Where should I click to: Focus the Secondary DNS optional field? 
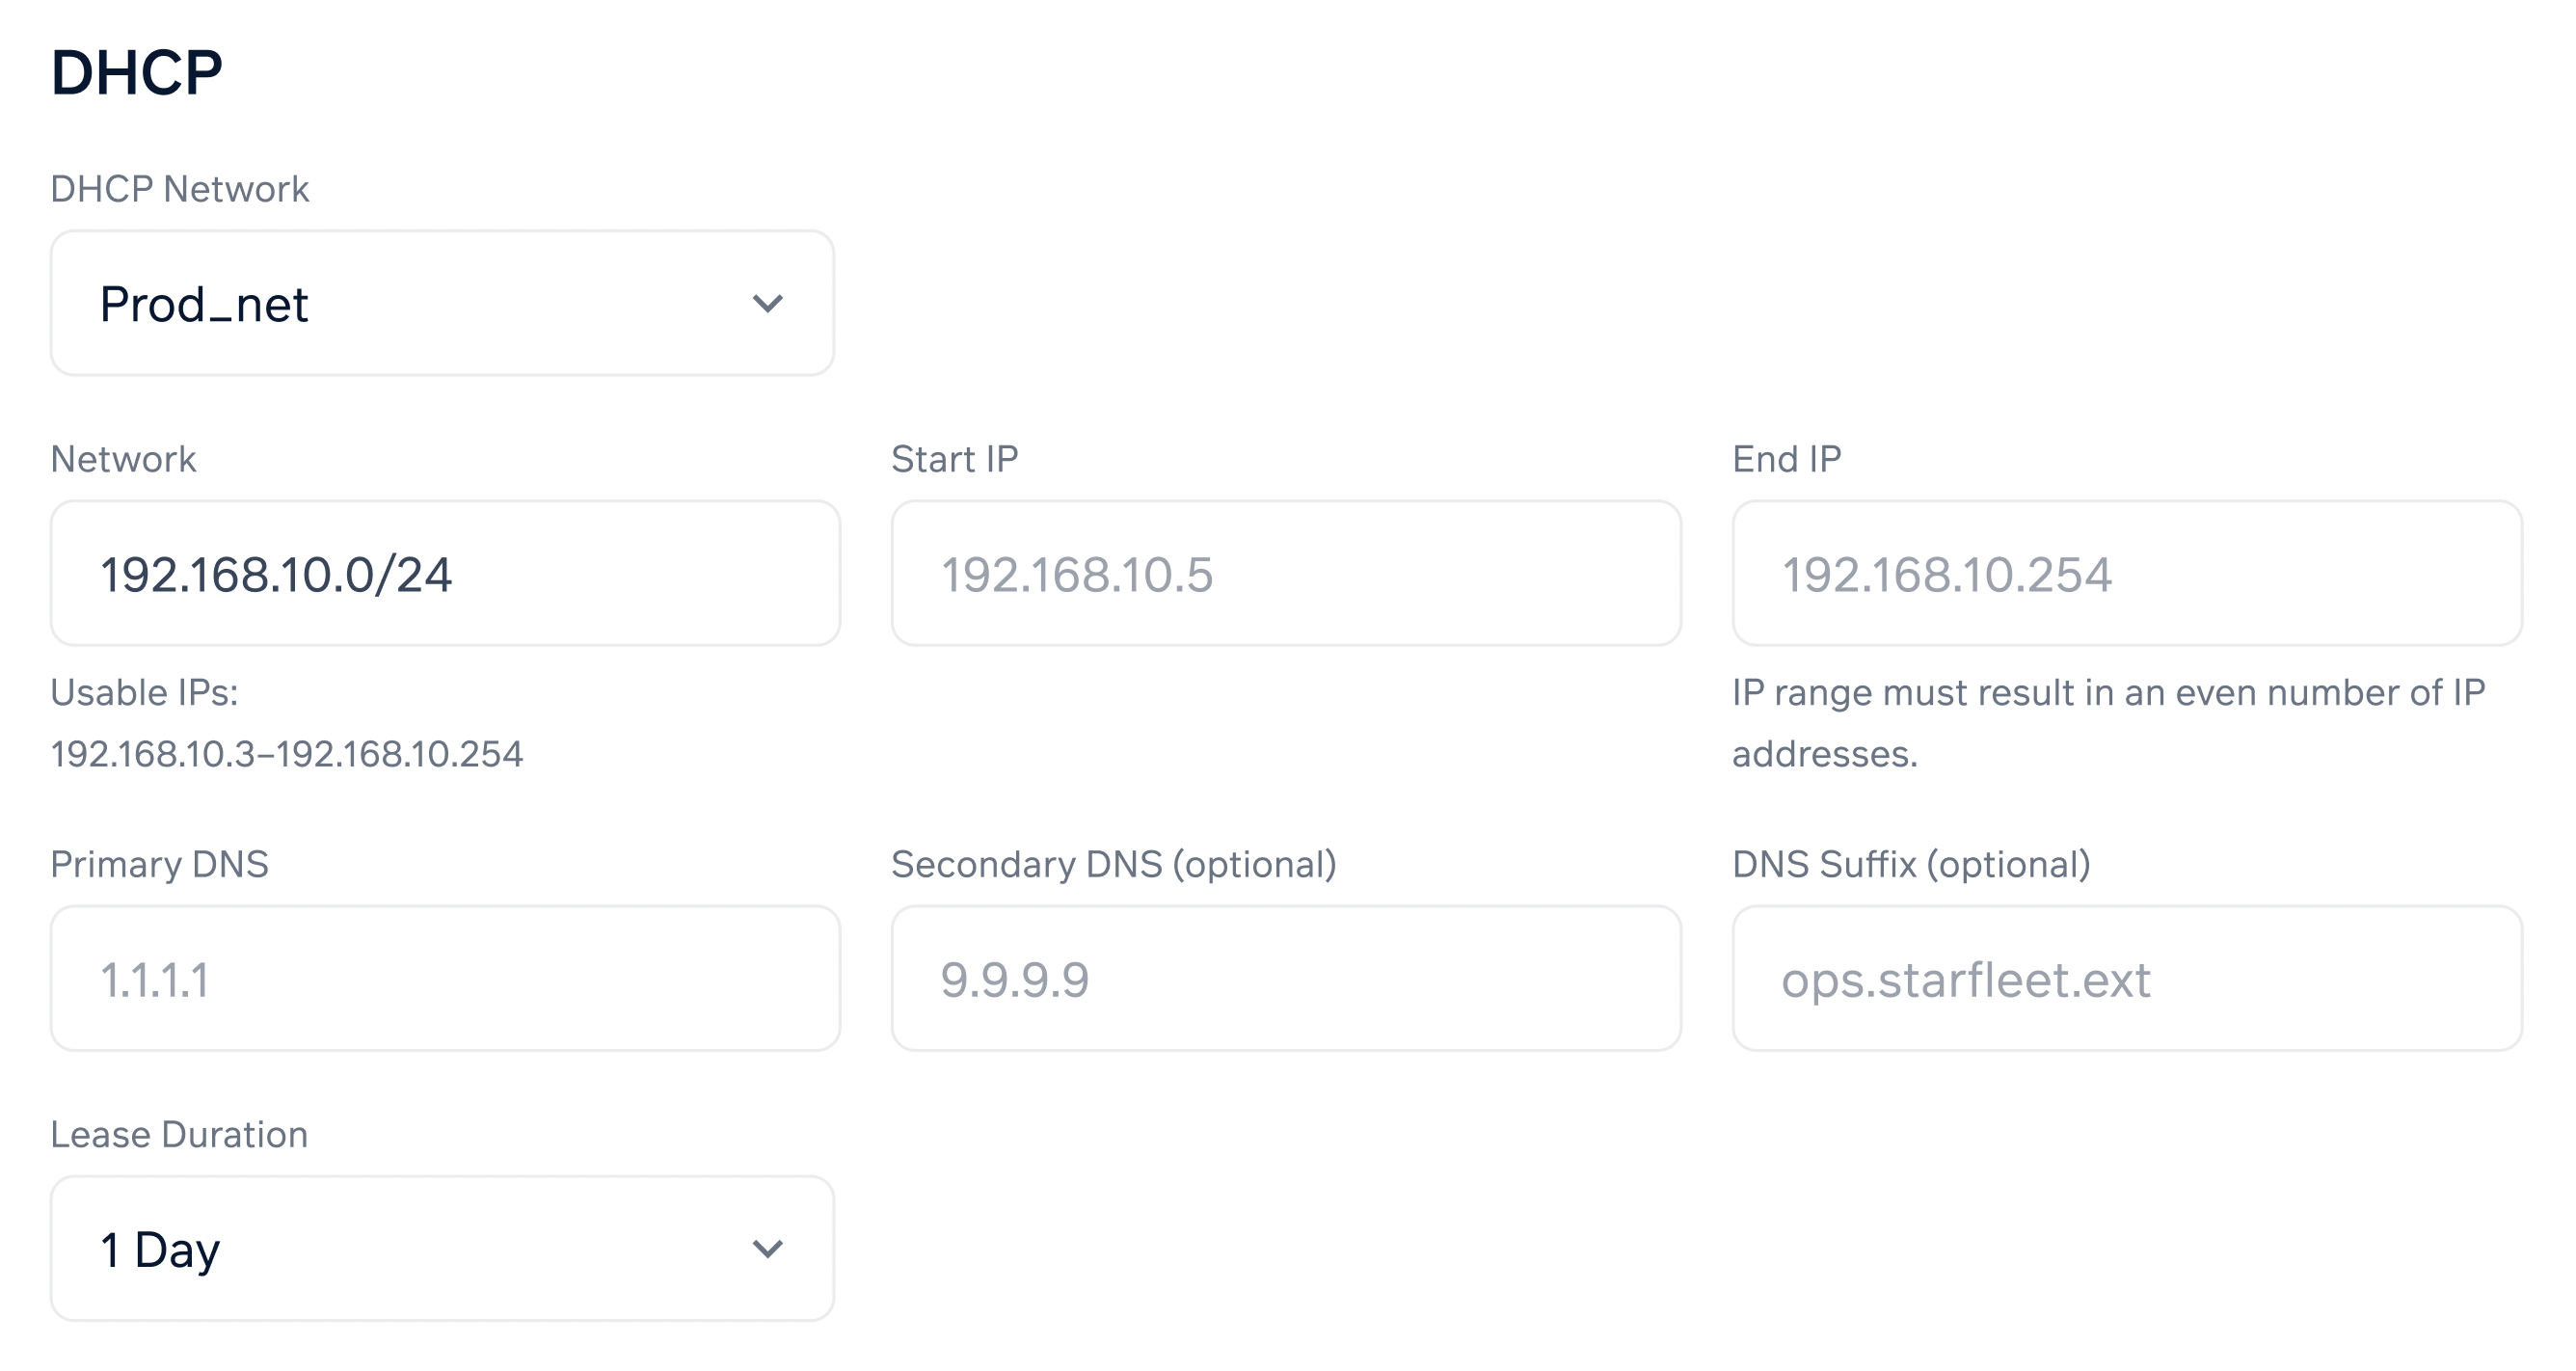coord(1286,978)
